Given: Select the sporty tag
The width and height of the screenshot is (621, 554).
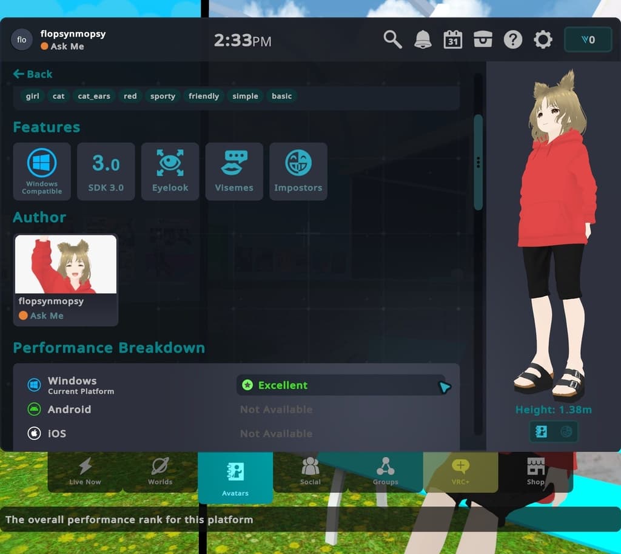Looking at the screenshot, I should tap(163, 96).
